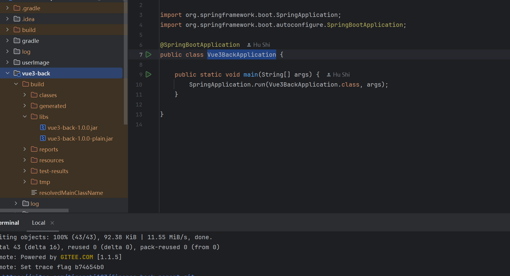510x276 pixels.
Task: Click the GITEE.COM text in terminal
Action: (77, 257)
